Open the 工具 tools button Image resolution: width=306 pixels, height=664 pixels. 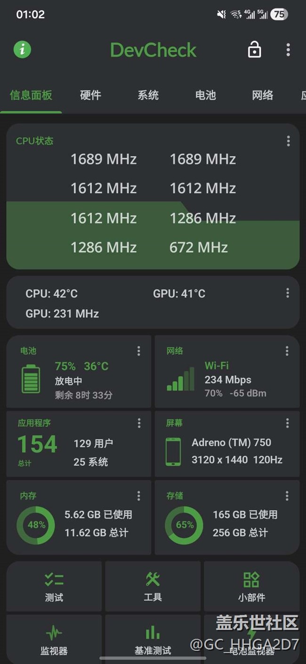pos(153,586)
